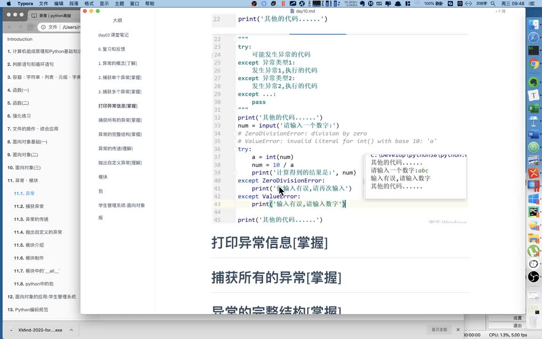The width and height of the screenshot is (542, 339).
Task: Open Finder from the Dock
Action: (x=534, y=24)
